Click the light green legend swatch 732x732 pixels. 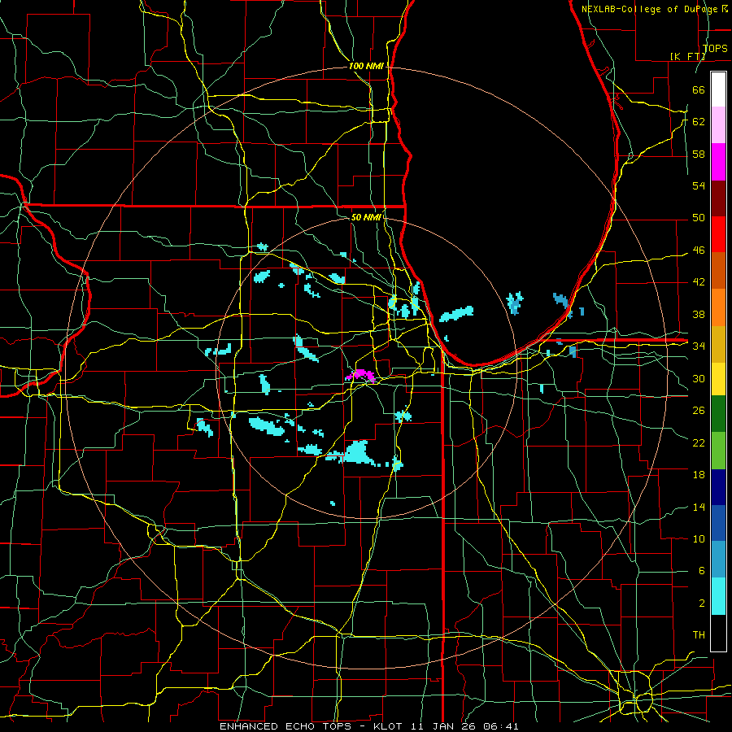coord(718,451)
